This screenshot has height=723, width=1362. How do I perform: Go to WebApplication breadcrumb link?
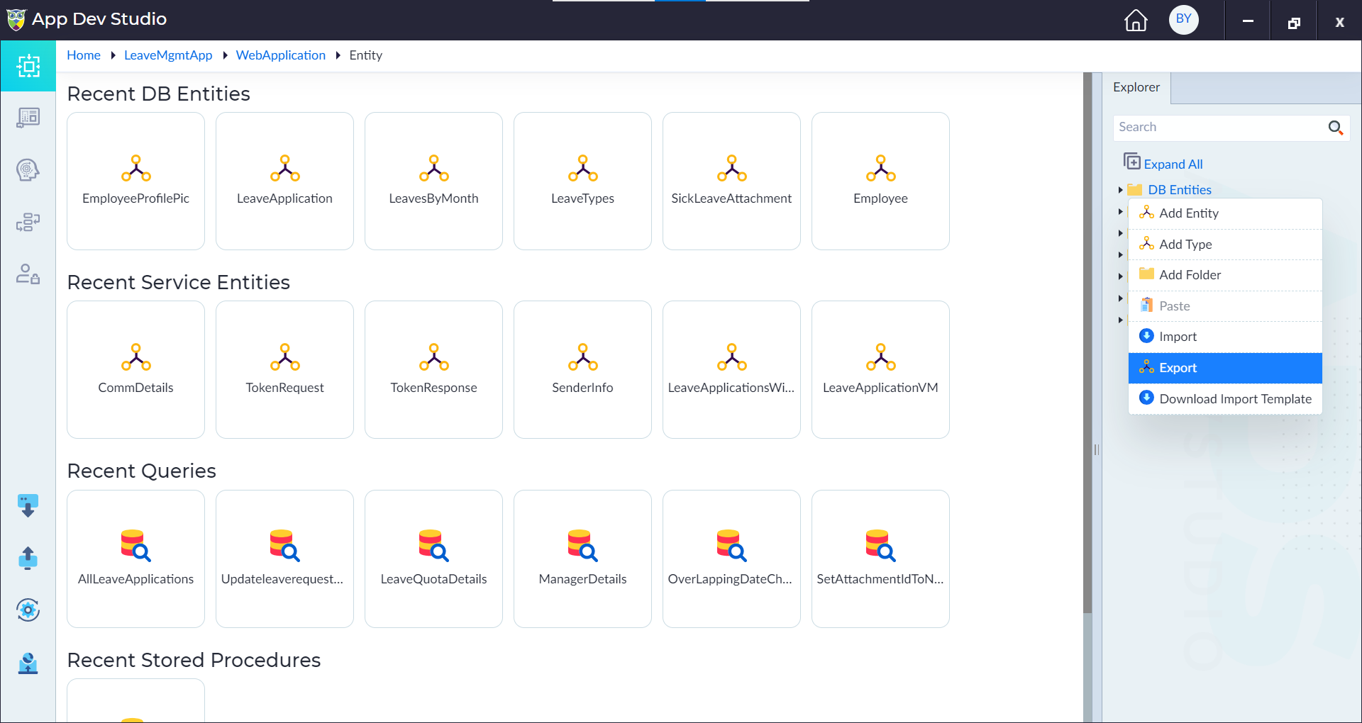coord(280,55)
